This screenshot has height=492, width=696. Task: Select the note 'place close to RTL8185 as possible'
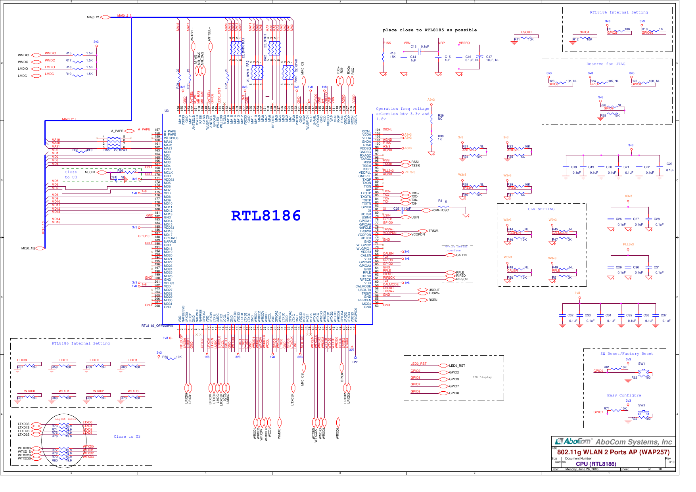(x=429, y=30)
